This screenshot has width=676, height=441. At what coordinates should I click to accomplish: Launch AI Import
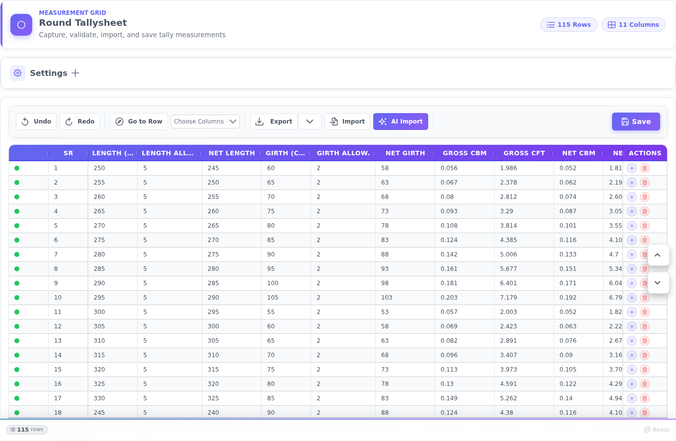(400, 122)
